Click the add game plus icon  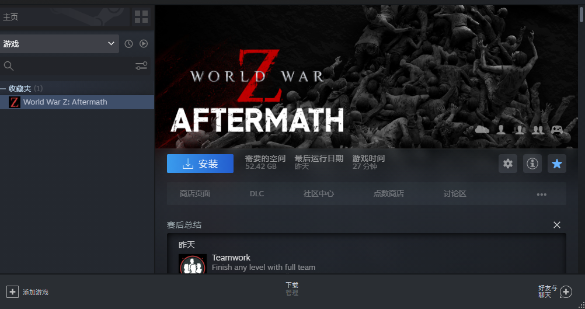pyautogui.click(x=12, y=292)
